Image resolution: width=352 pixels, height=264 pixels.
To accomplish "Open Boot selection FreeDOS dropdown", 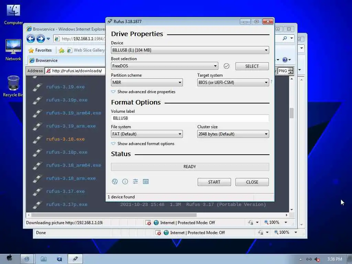I will [165, 66].
